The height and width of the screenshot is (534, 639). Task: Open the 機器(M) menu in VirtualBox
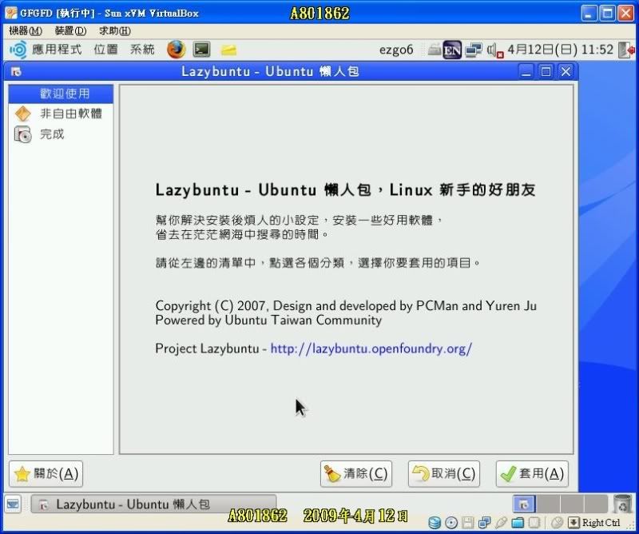26,30
